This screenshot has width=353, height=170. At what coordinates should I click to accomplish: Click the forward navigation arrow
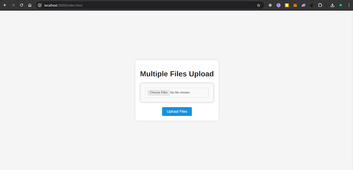coord(13,5)
